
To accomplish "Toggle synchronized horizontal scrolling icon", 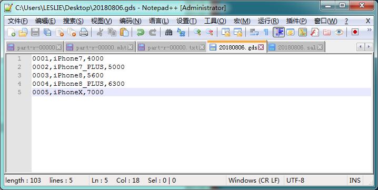I will click(x=238, y=32).
